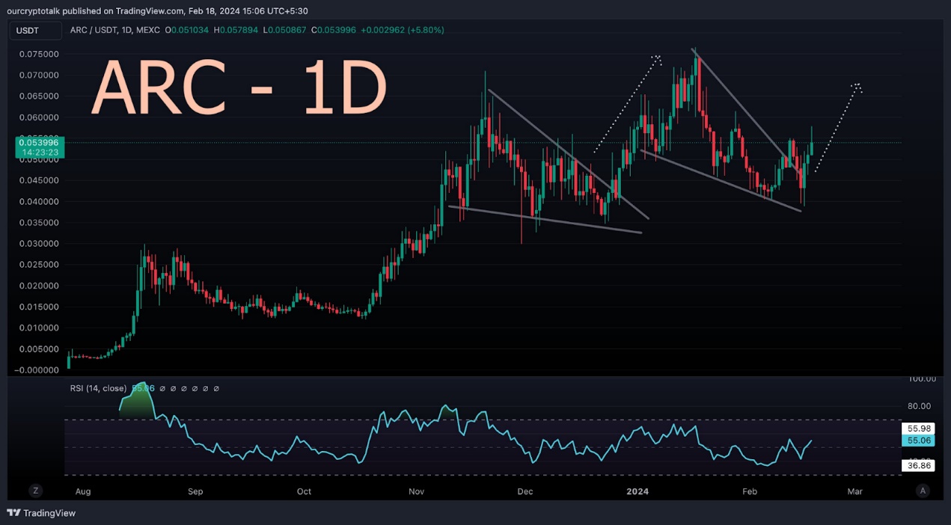Click the last ø symbol in RSI legend
Image resolution: width=951 pixels, height=525 pixels.
point(216,389)
